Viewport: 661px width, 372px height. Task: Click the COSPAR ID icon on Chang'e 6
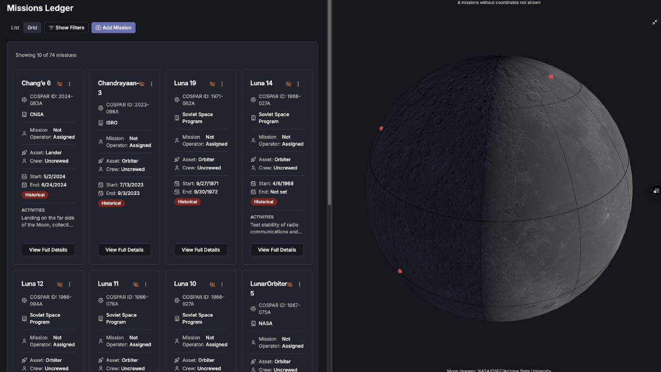pyautogui.click(x=24, y=100)
